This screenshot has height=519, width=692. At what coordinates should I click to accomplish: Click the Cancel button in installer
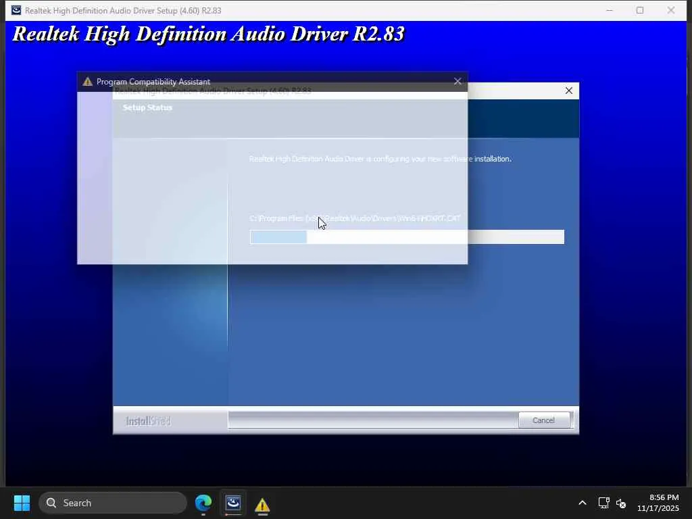coord(543,420)
